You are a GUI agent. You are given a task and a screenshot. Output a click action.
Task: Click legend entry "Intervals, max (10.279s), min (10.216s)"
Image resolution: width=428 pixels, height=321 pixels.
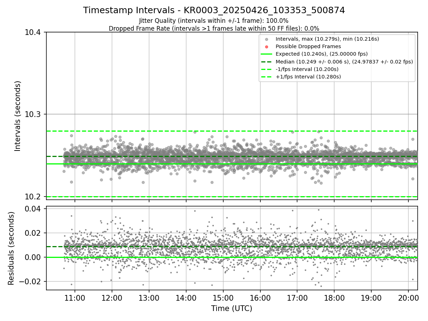pos(327,39)
